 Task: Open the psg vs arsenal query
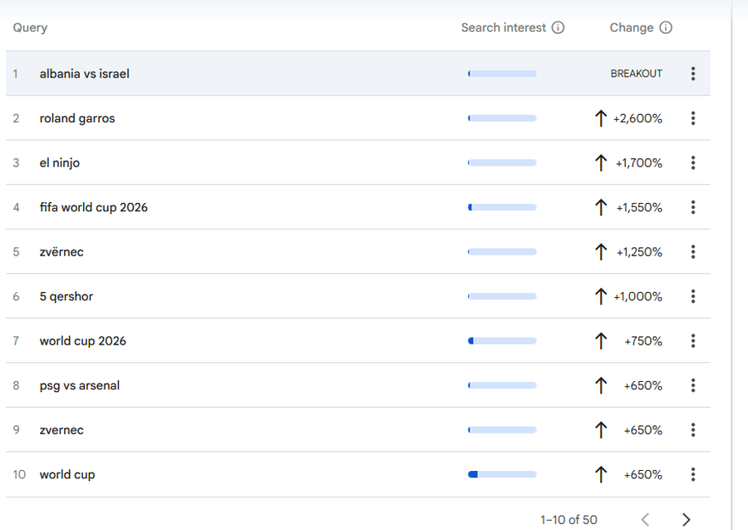click(80, 385)
